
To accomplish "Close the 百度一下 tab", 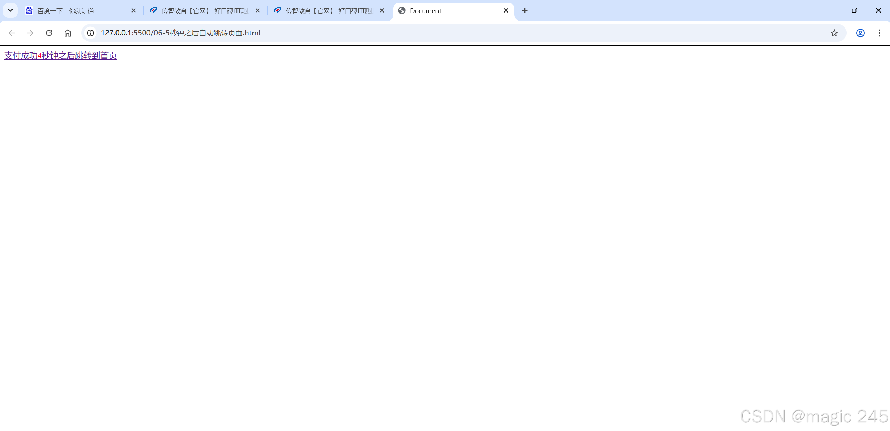I will (134, 11).
